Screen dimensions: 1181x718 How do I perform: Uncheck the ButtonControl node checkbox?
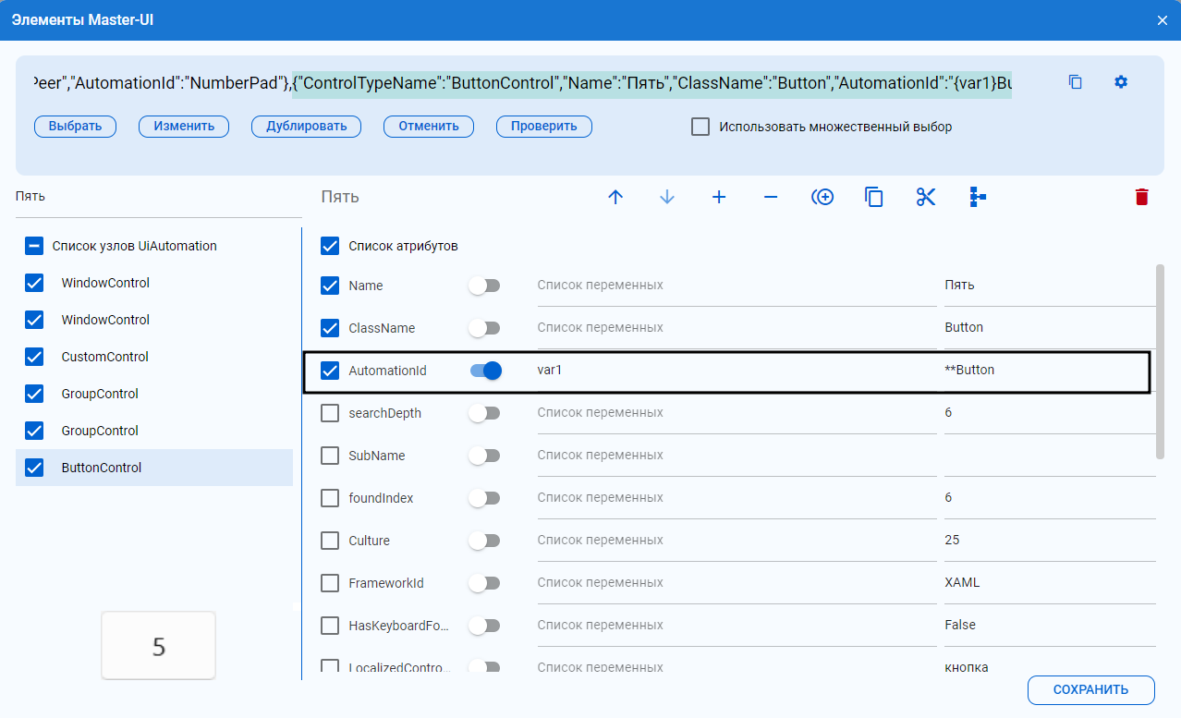pos(34,468)
